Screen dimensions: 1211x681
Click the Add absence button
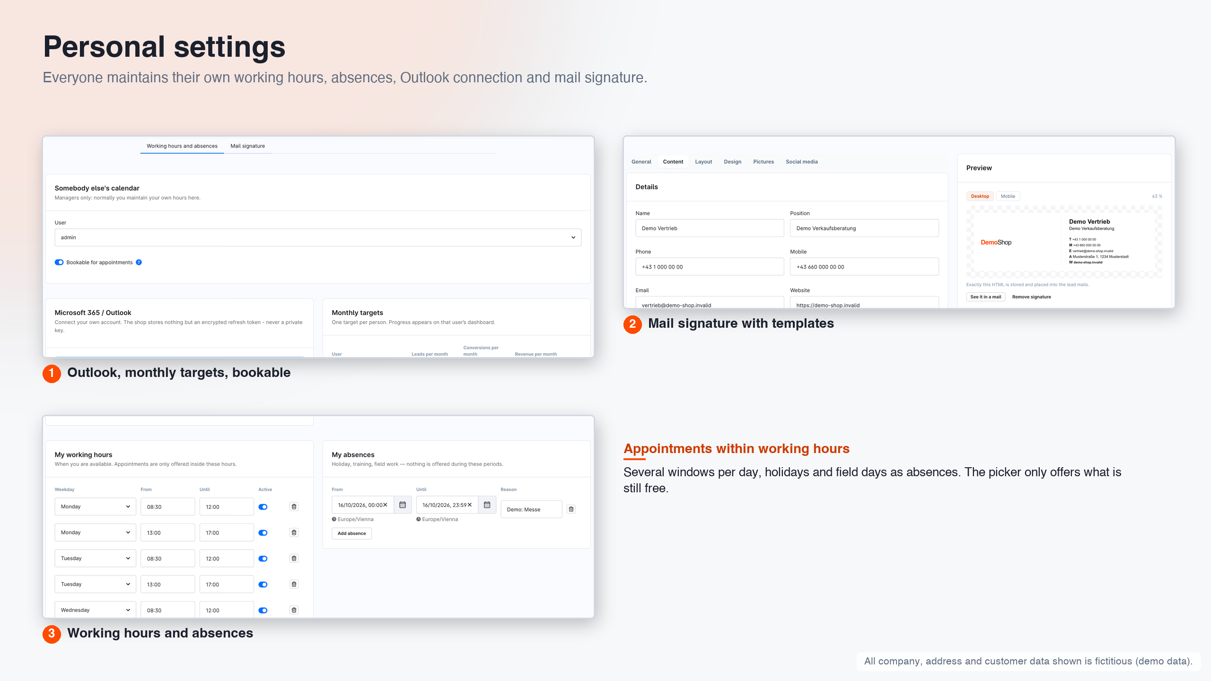(x=351, y=533)
